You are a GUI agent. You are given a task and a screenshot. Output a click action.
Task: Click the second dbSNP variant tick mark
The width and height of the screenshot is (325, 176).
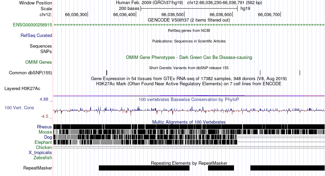(x=260, y=73)
